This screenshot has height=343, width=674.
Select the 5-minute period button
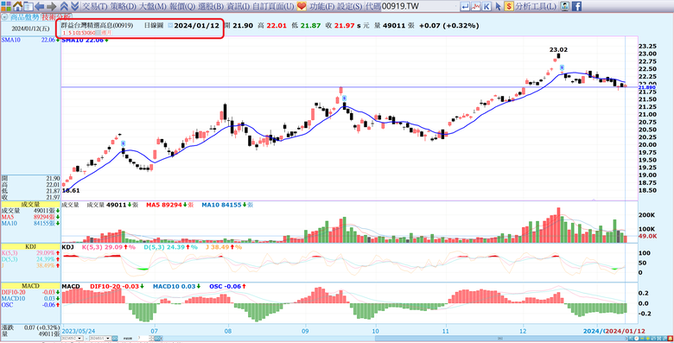[70, 33]
